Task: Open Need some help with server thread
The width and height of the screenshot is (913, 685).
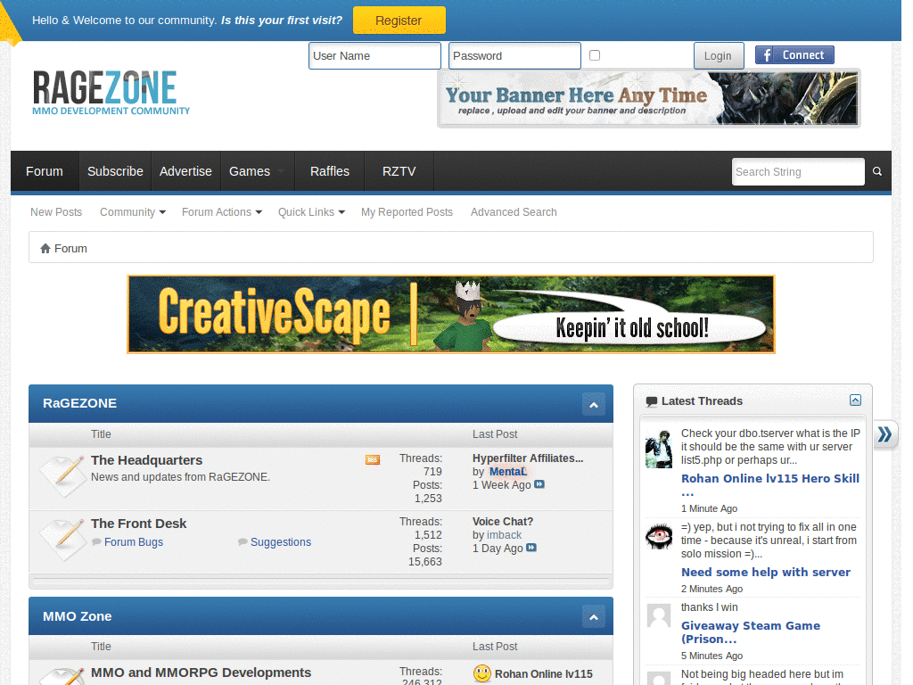Action: click(766, 573)
